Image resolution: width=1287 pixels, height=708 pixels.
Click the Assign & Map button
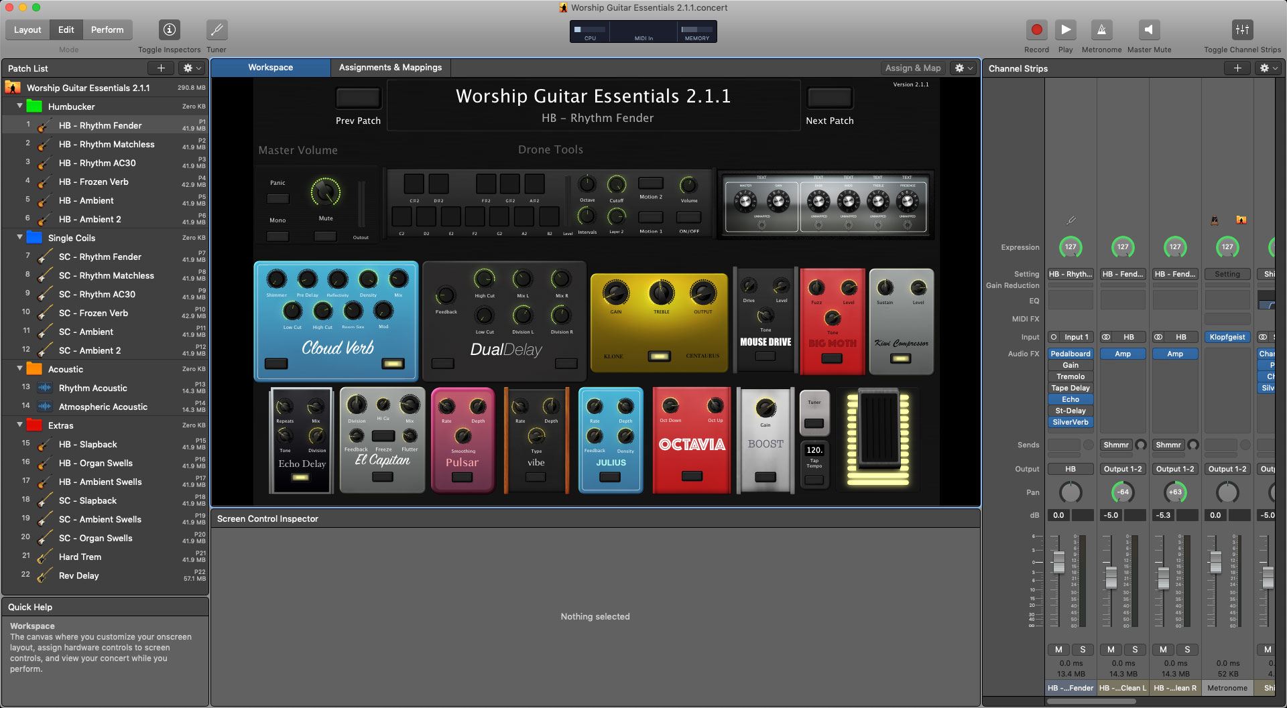coord(912,68)
